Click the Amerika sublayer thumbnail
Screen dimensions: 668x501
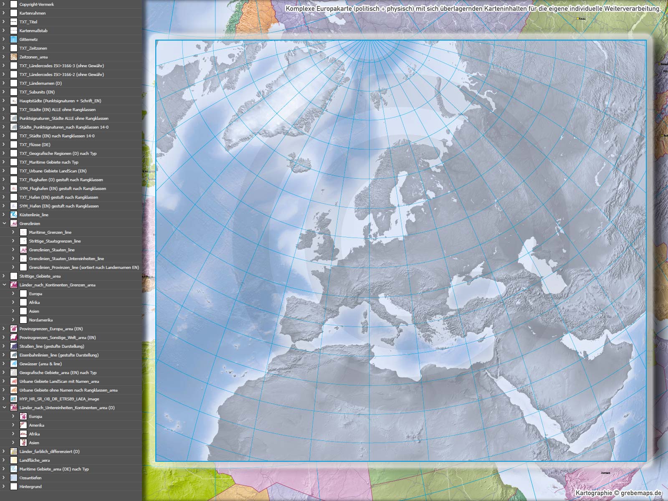coord(23,425)
